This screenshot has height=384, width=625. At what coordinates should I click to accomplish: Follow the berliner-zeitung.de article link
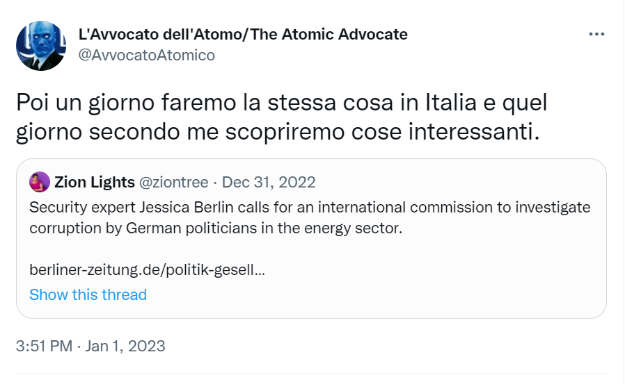[147, 269]
